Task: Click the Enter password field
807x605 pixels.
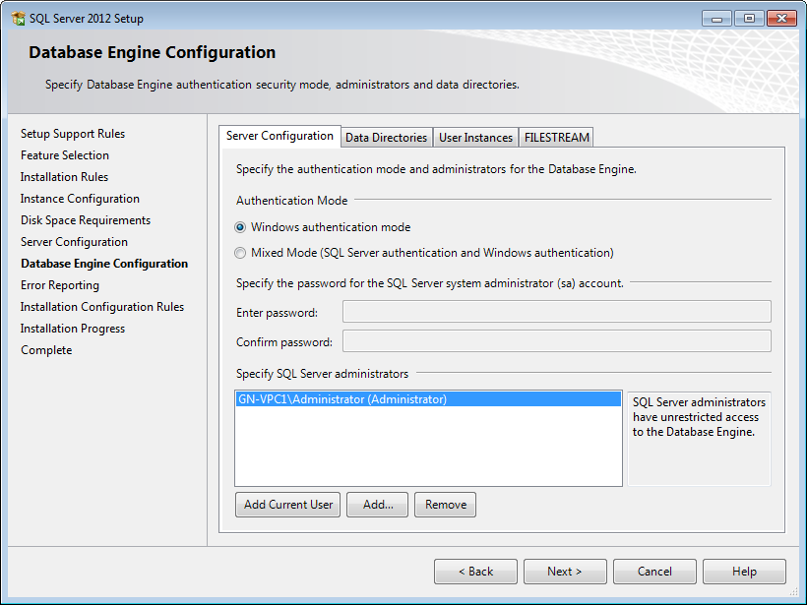Action: pyautogui.click(x=556, y=313)
